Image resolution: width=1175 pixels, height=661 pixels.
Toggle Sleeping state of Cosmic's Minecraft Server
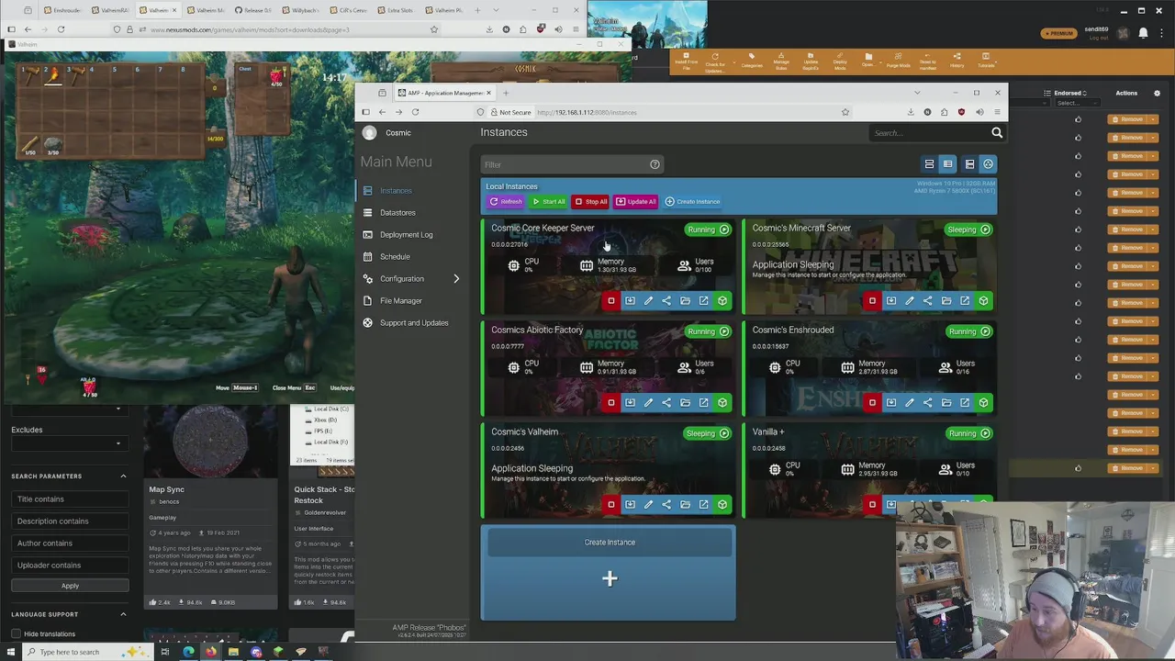(x=968, y=230)
